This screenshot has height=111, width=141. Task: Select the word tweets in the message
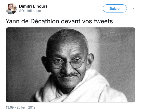coord(104,21)
